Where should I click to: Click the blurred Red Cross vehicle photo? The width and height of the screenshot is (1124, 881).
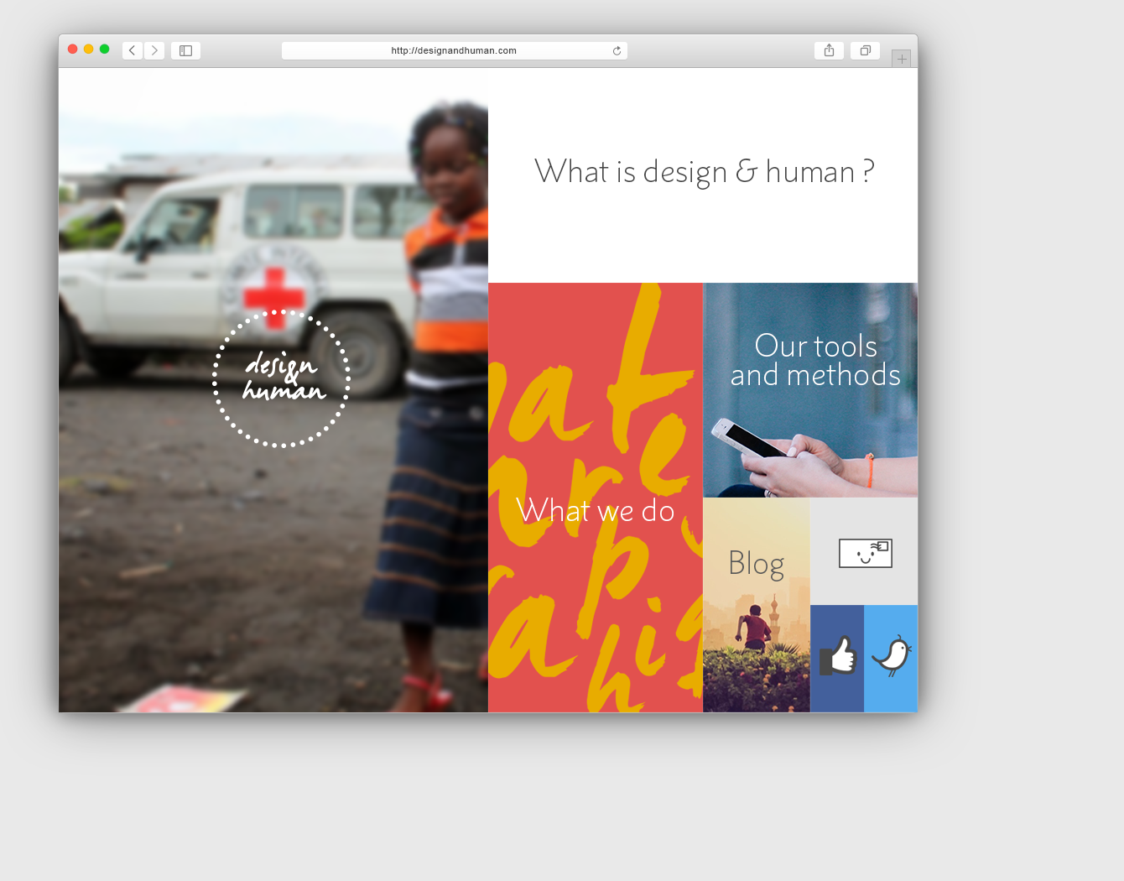(273, 390)
